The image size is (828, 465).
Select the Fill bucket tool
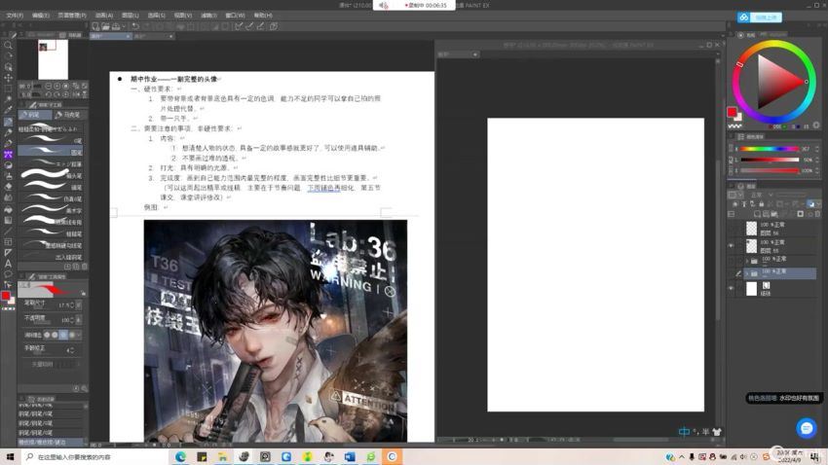(8, 209)
